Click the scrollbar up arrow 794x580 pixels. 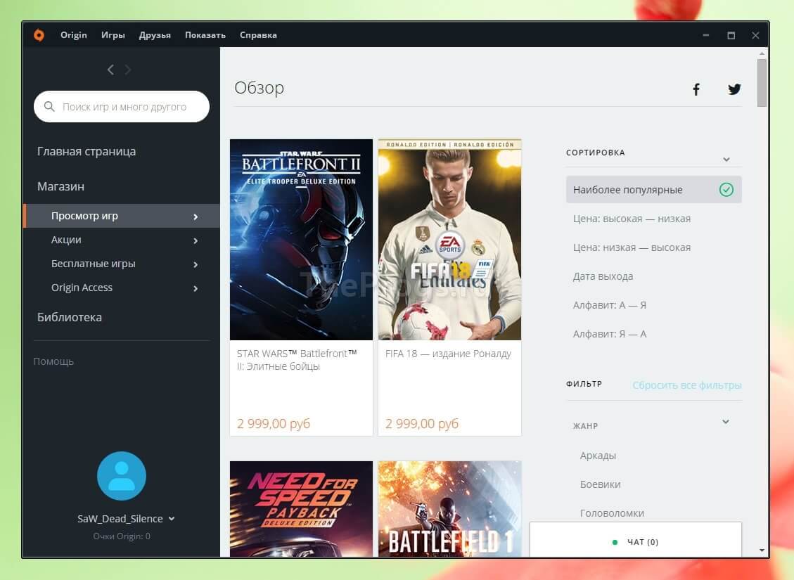762,53
